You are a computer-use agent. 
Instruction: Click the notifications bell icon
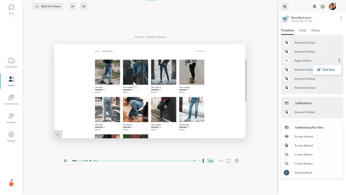[314, 6]
